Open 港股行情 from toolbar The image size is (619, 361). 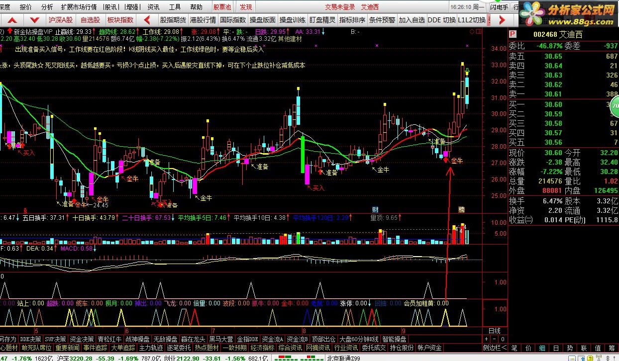(x=203, y=20)
